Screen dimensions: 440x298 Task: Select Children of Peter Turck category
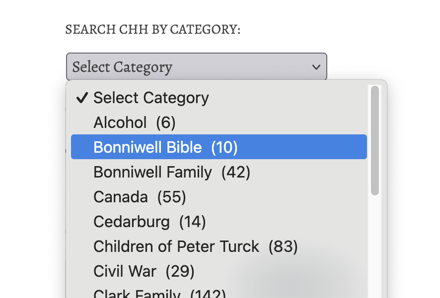coord(195,246)
